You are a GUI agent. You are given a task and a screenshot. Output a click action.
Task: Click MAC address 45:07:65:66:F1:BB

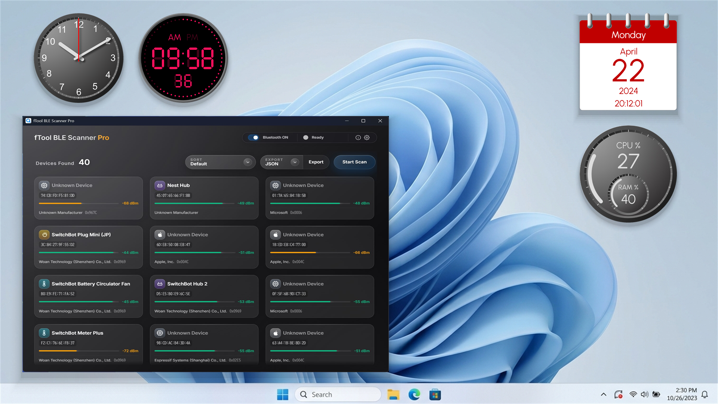173,195
